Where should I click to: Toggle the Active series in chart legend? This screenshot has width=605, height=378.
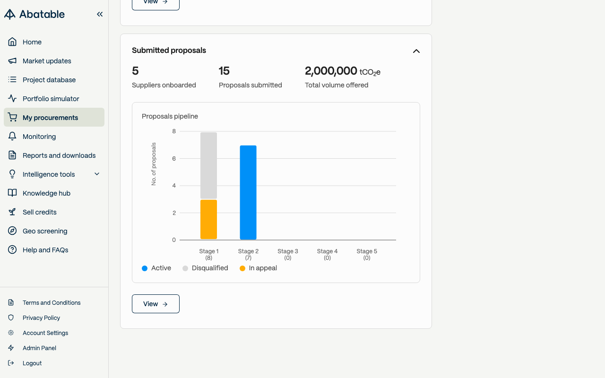156,268
